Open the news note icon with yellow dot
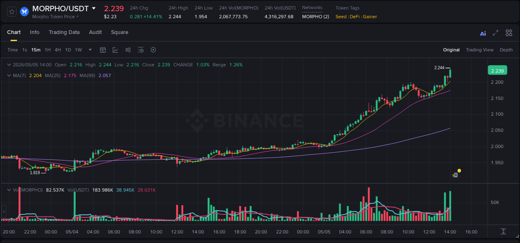Screen dimensions: 520x243 [456, 175]
